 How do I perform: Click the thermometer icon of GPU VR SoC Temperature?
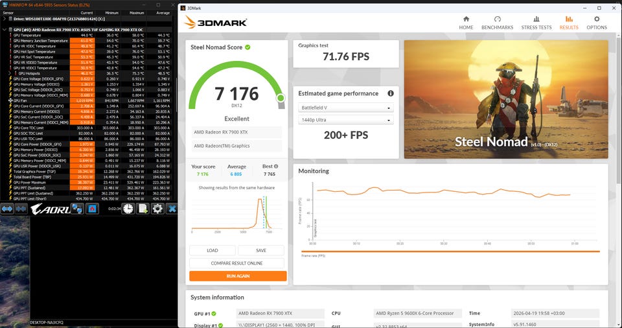click(x=10, y=57)
